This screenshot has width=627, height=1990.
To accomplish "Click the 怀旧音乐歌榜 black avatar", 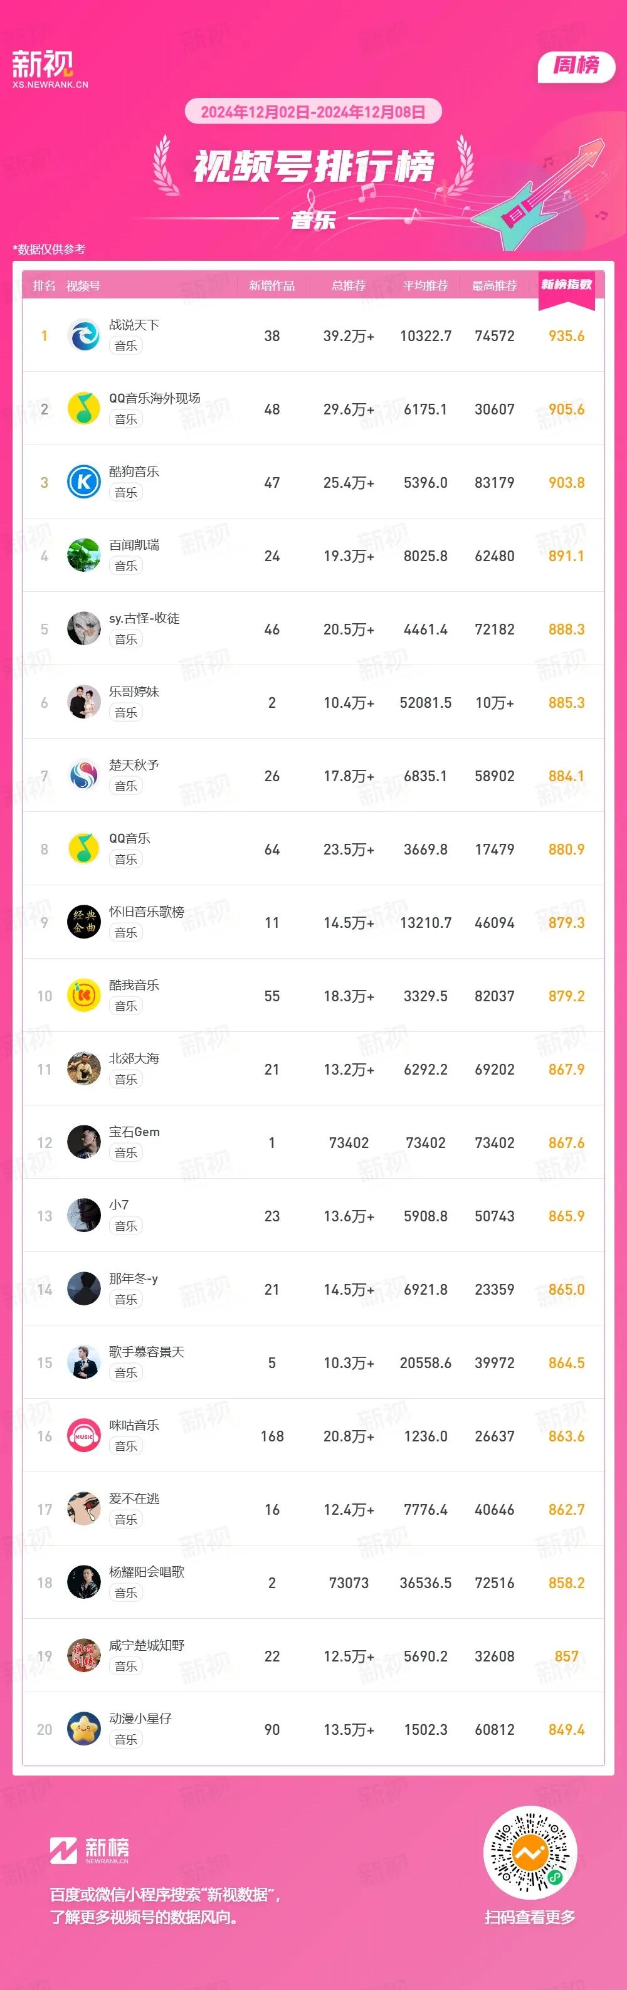I will (x=84, y=922).
